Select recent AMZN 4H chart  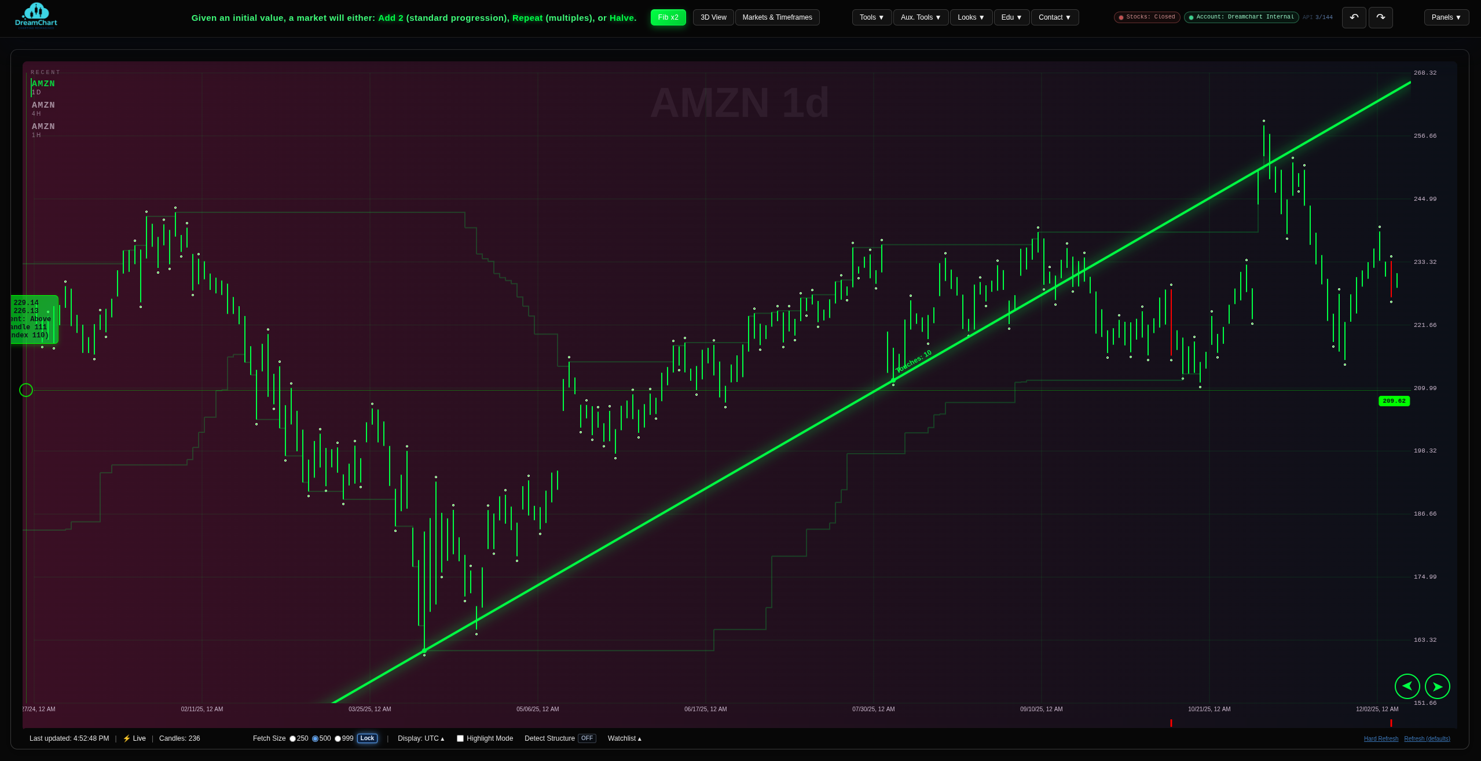pyautogui.click(x=43, y=109)
